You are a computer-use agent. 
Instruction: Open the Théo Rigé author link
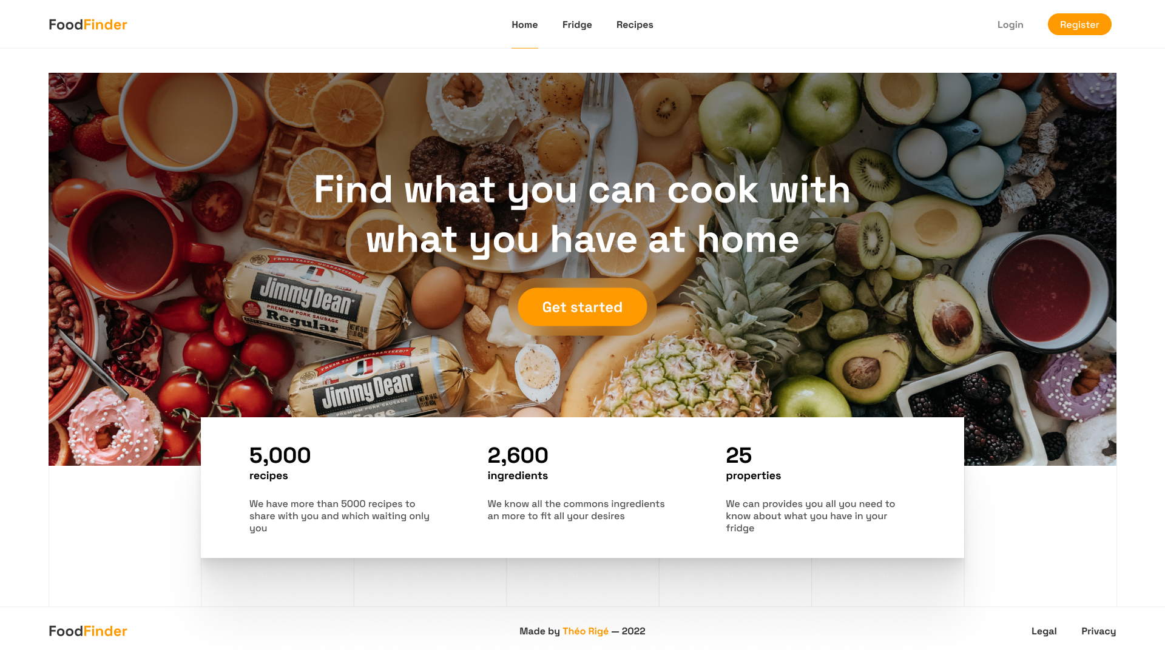coord(585,631)
